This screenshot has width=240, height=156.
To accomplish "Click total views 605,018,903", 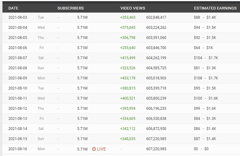I will [156, 78].
